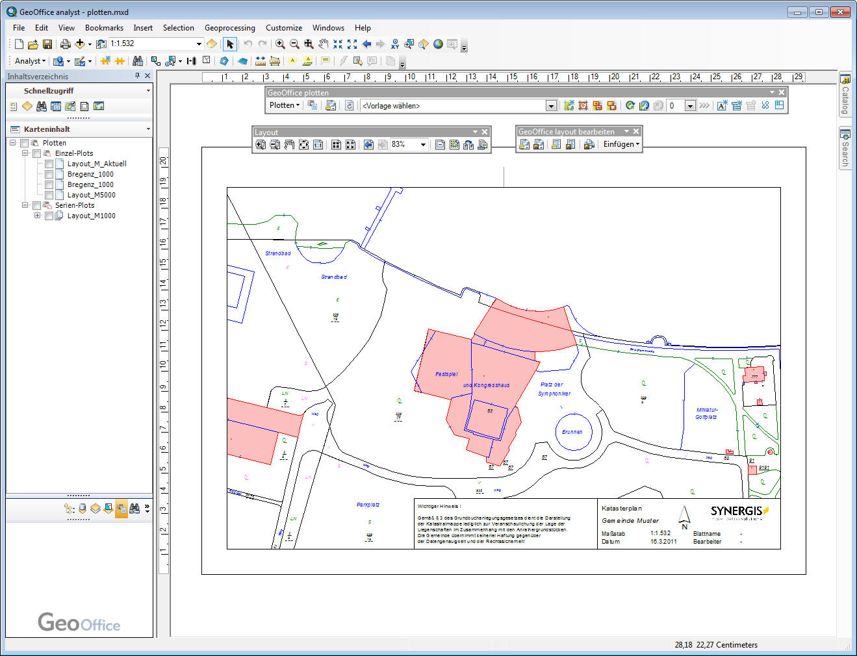The image size is (857, 656).
Task: Expand the Layout_M1000 tree node
Action: (37, 216)
